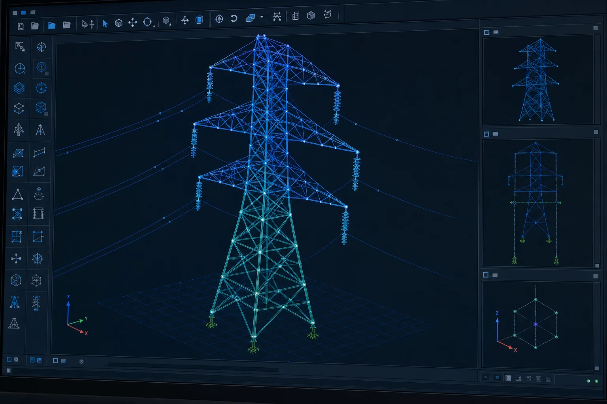Pick the blue wireframe box tool
Screen dimensions: 607x404
[41, 107]
